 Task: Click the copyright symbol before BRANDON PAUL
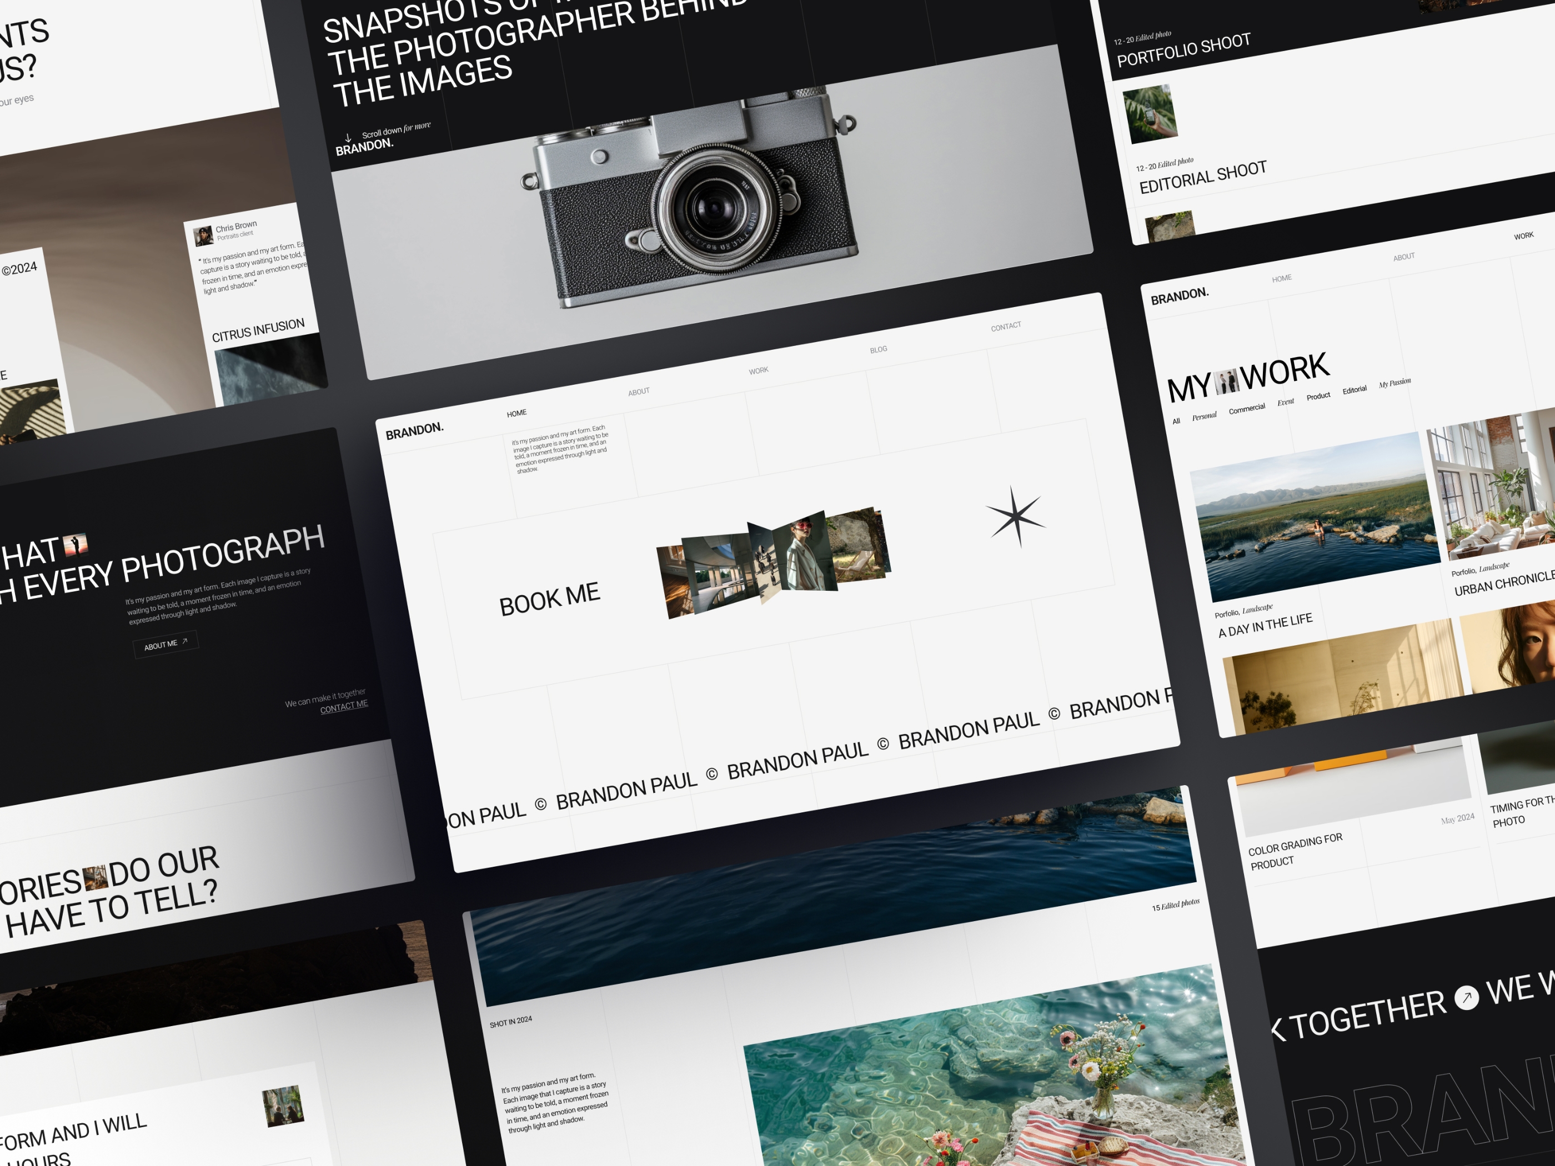(711, 774)
